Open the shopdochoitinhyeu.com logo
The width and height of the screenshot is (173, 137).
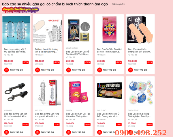click(x=20, y=10)
